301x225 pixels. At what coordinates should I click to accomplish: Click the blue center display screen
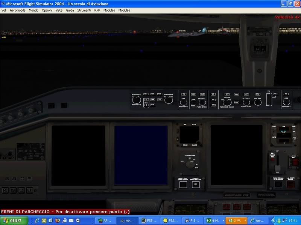click(141, 155)
